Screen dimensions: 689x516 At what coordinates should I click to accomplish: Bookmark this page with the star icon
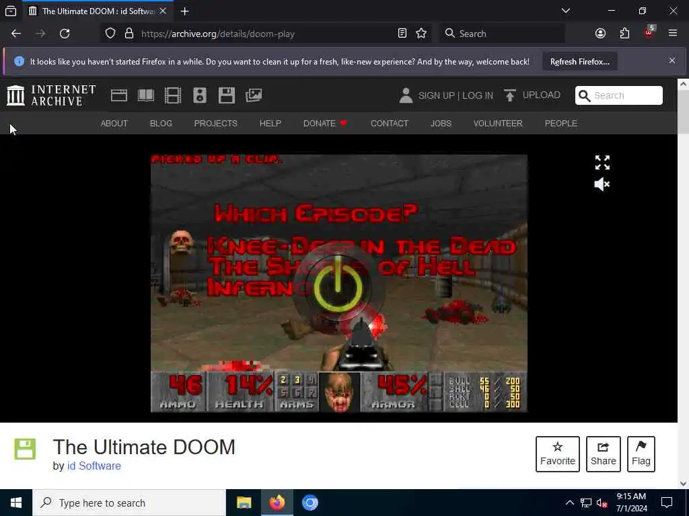[x=421, y=34]
